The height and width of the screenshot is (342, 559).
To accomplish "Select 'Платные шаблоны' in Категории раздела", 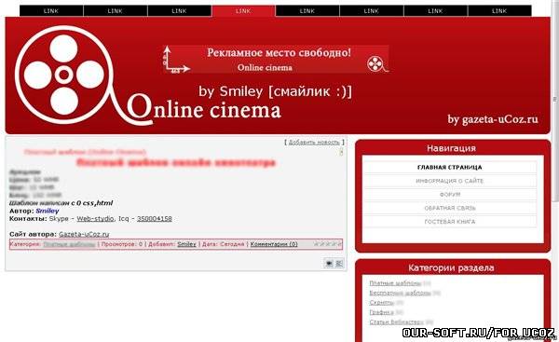I will coord(395,283).
